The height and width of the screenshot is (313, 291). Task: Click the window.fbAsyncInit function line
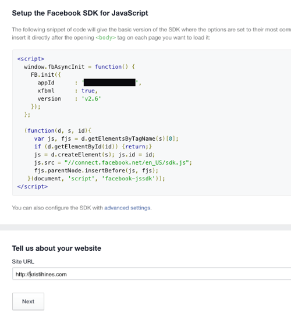click(80, 67)
